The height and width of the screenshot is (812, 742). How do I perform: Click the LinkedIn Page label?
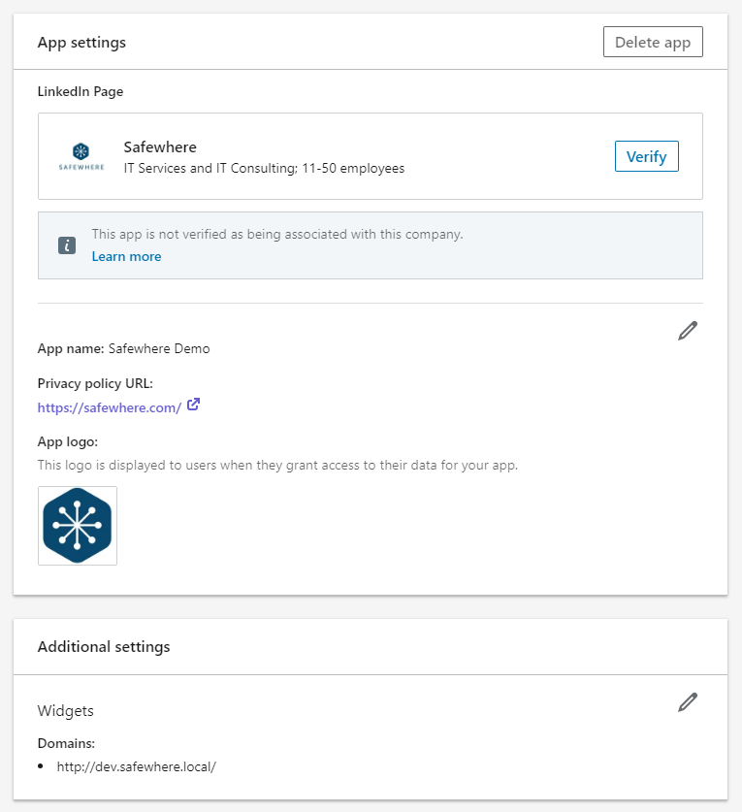81,92
